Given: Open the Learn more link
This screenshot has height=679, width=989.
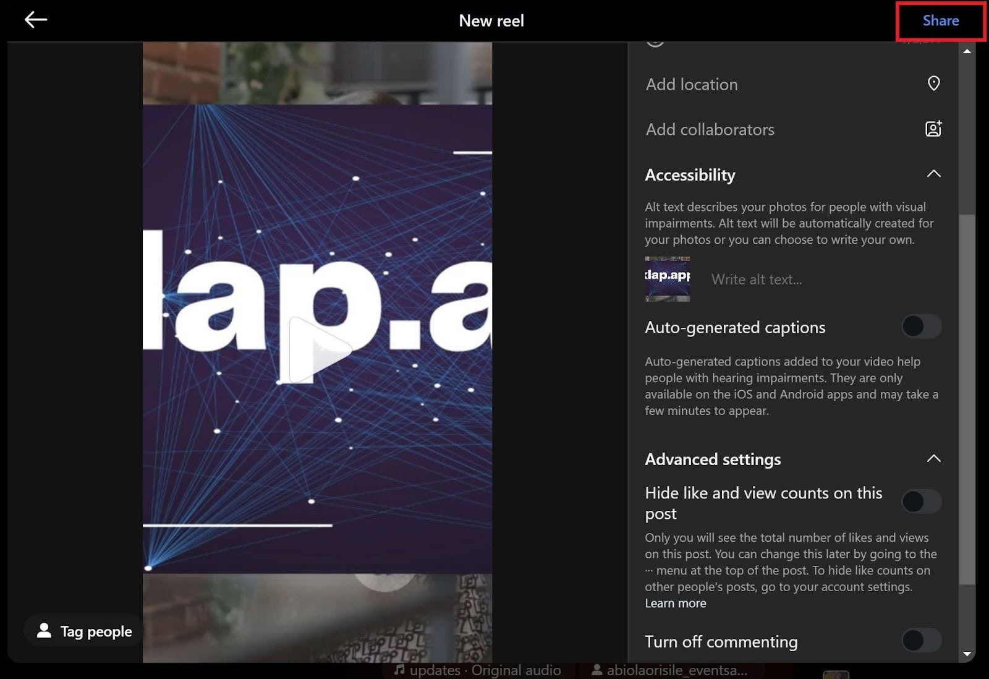Looking at the screenshot, I should point(675,604).
